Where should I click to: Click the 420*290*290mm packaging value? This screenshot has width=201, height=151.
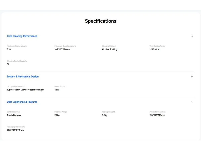point(15,130)
